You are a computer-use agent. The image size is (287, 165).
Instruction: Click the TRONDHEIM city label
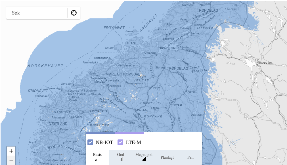(x=167, y=48)
